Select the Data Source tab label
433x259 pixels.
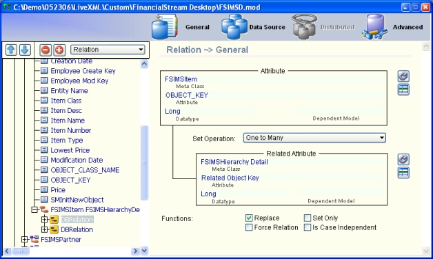coord(268,27)
